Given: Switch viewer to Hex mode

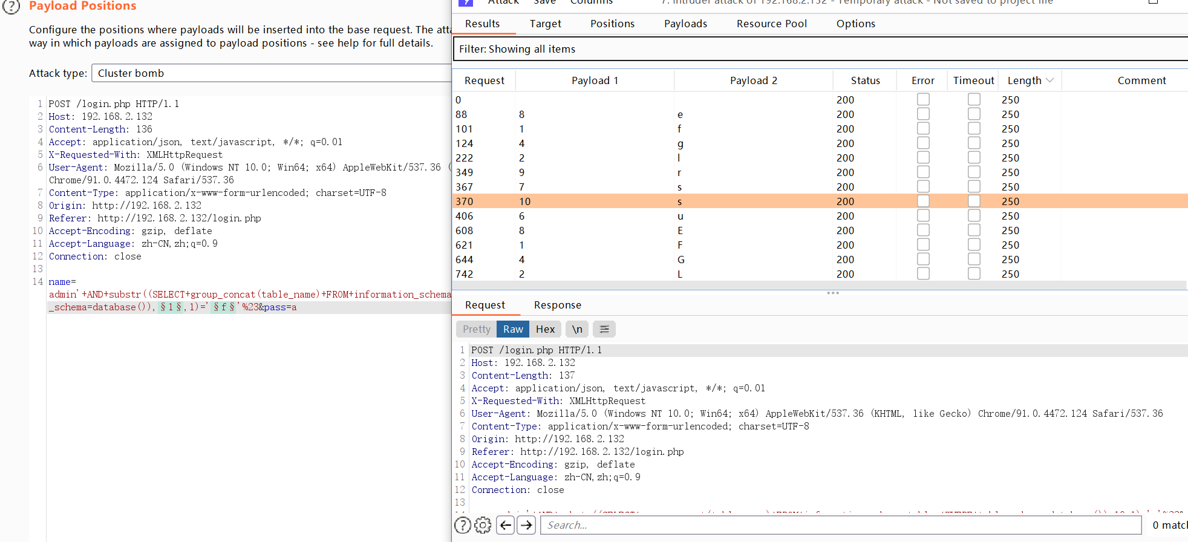Looking at the screenshot, I should point(545,329).
